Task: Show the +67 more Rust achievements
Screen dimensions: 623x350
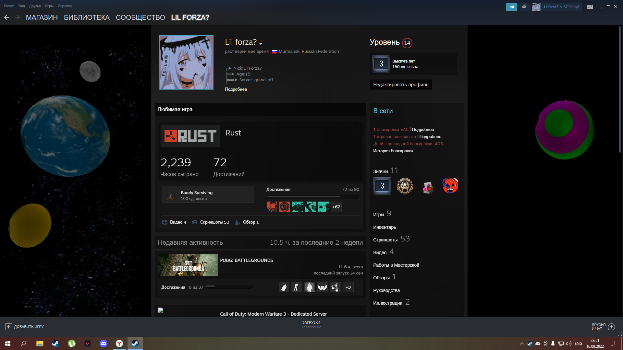Action: (x=336, y=207)
